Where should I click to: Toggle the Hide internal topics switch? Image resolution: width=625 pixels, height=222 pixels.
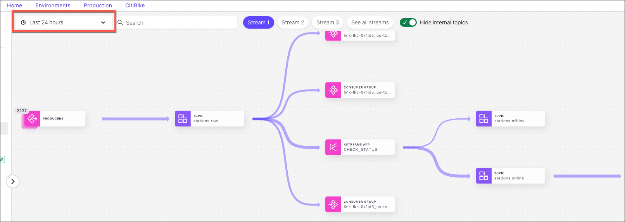(408, 22)
